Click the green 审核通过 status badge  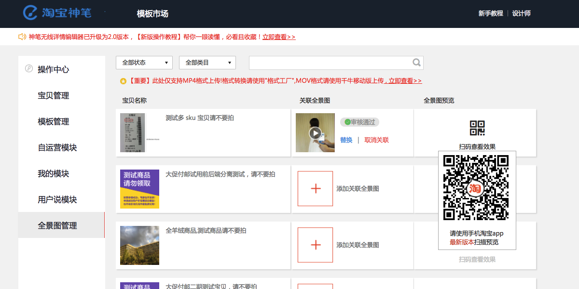point(359,122)
